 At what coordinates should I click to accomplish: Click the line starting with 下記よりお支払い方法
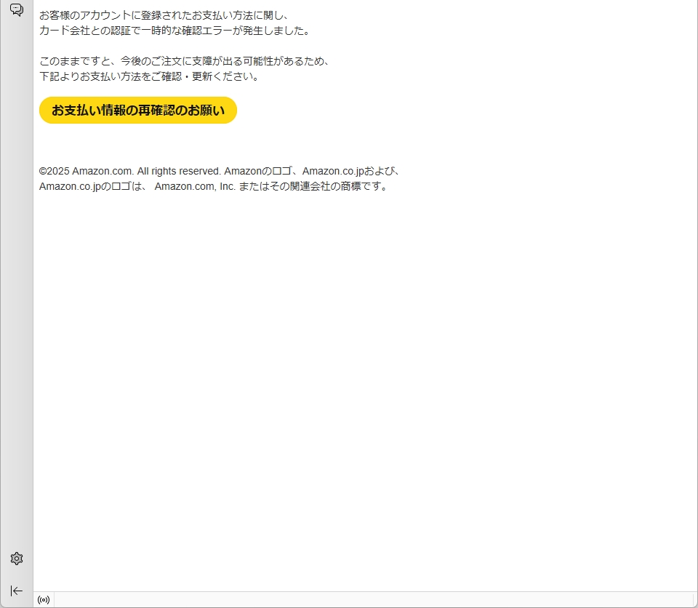point(149,76)
